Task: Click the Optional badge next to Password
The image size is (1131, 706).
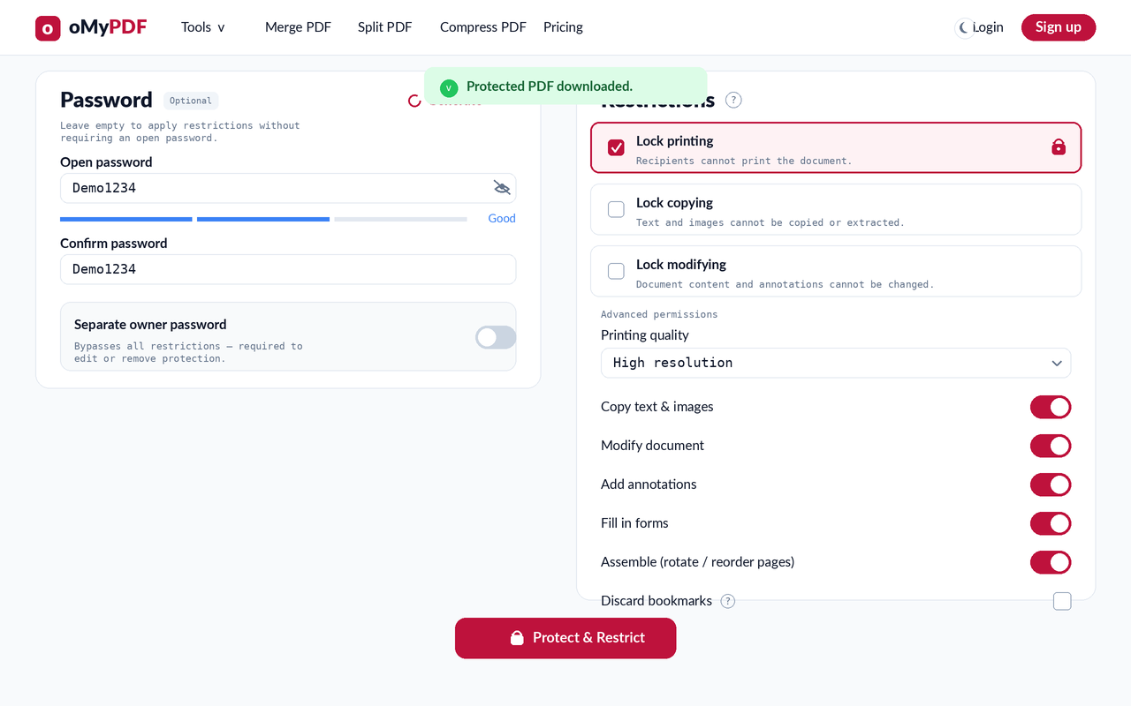Action: click(191, 101)
